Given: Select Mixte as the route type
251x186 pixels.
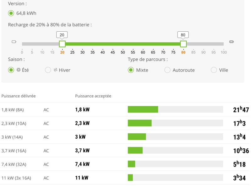Looking at the screenshot, I should tap(131, 70).
